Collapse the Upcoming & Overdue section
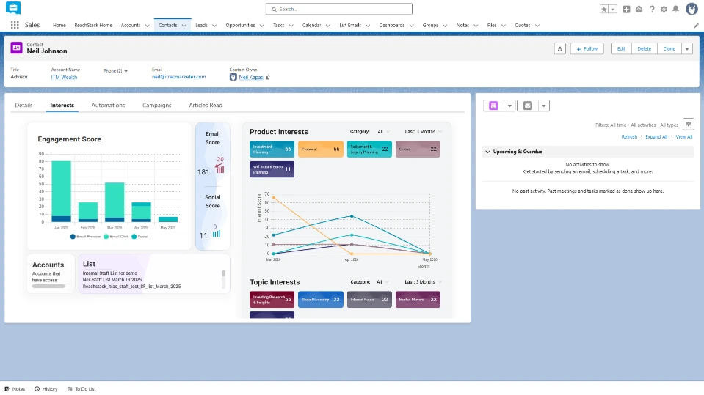Image resolution: width=704 pixels, height=395 pixels. pos(487,152)
